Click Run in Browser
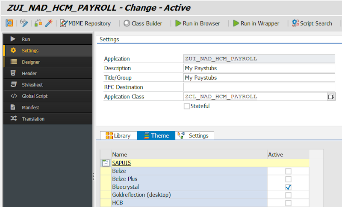The height and width of the screenshot is (207, 342). click(198, 23)
